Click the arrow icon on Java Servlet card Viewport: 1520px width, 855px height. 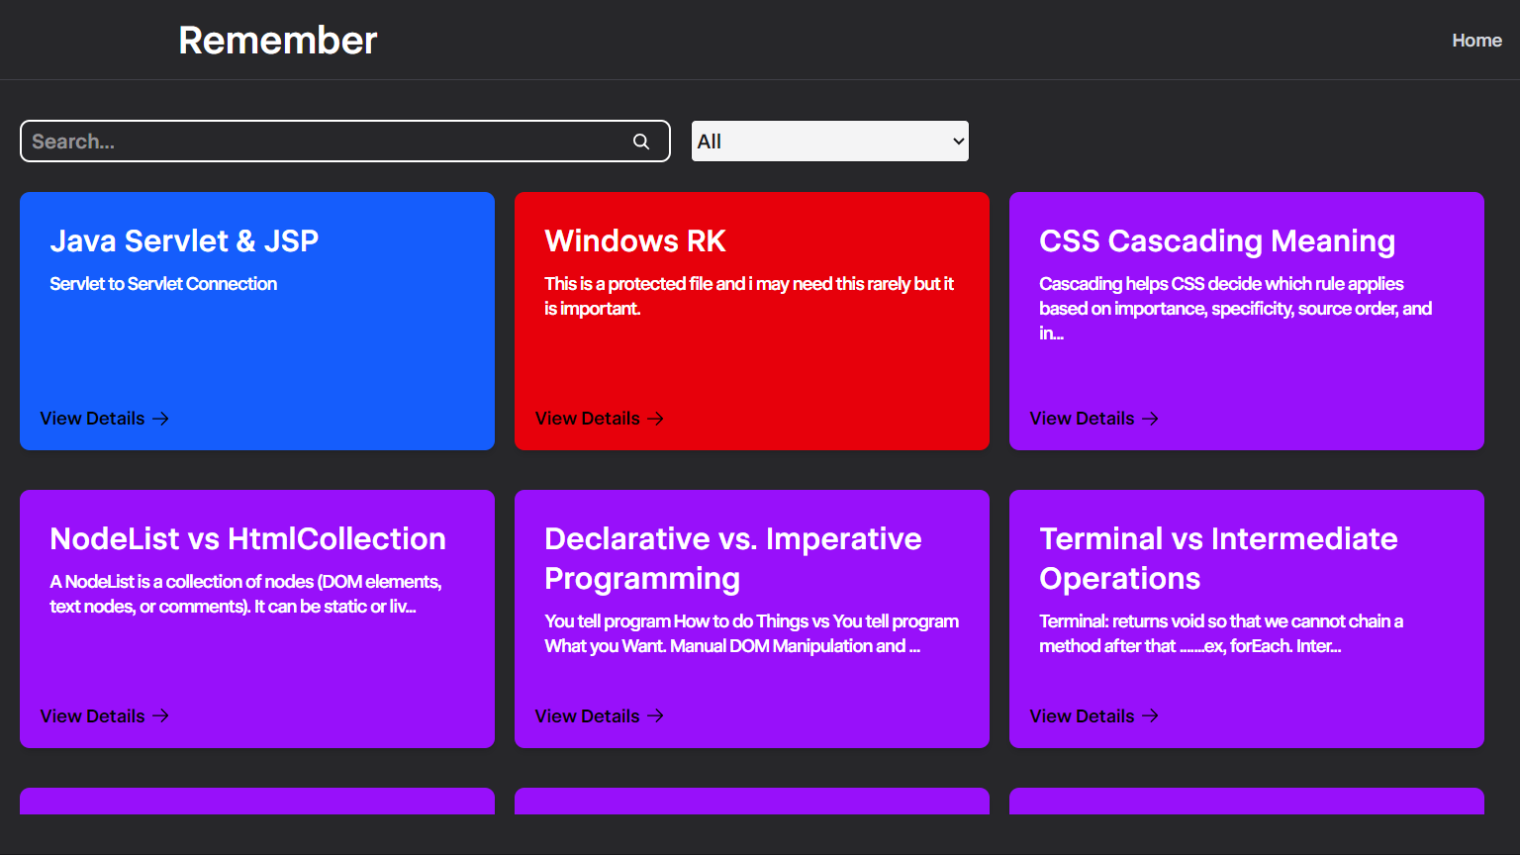160,419
